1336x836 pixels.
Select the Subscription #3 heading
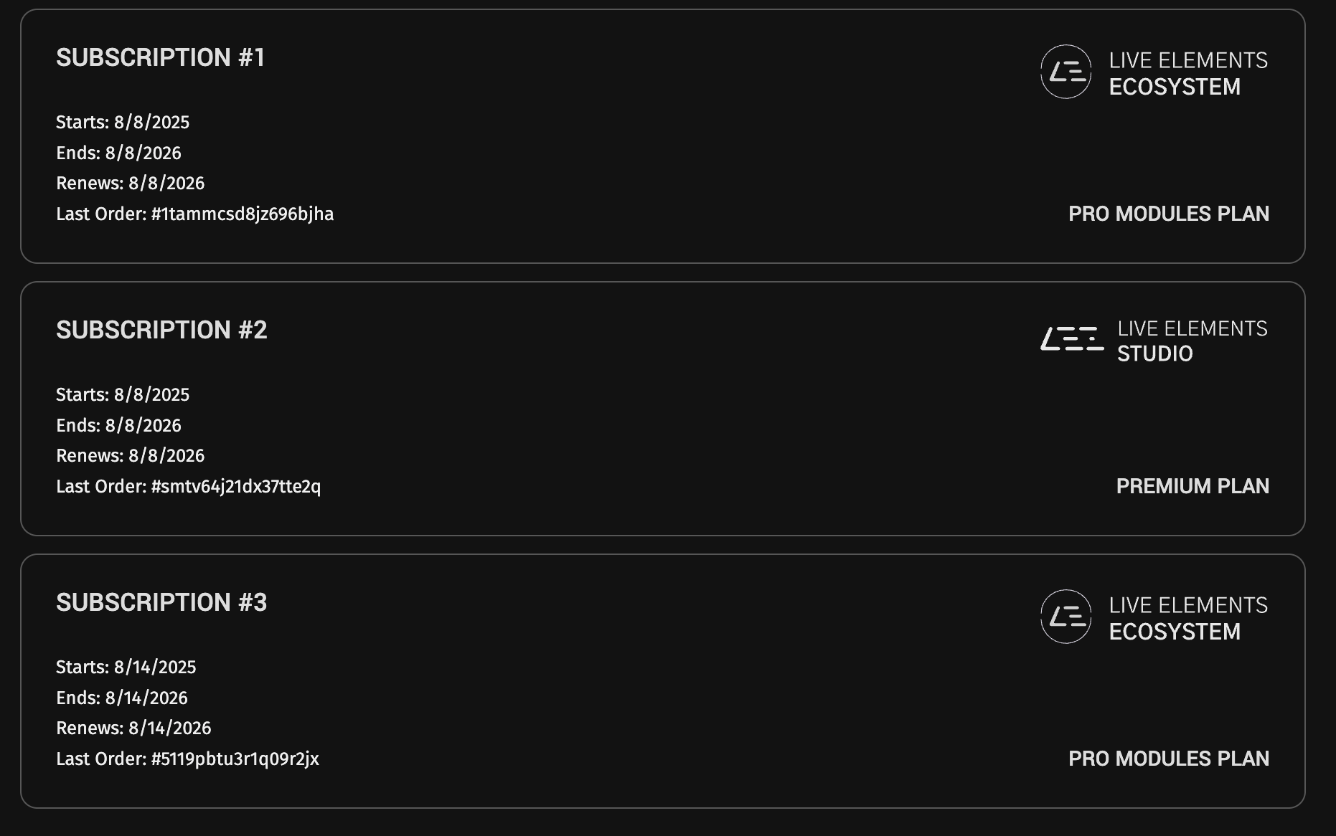click(161, 602)
